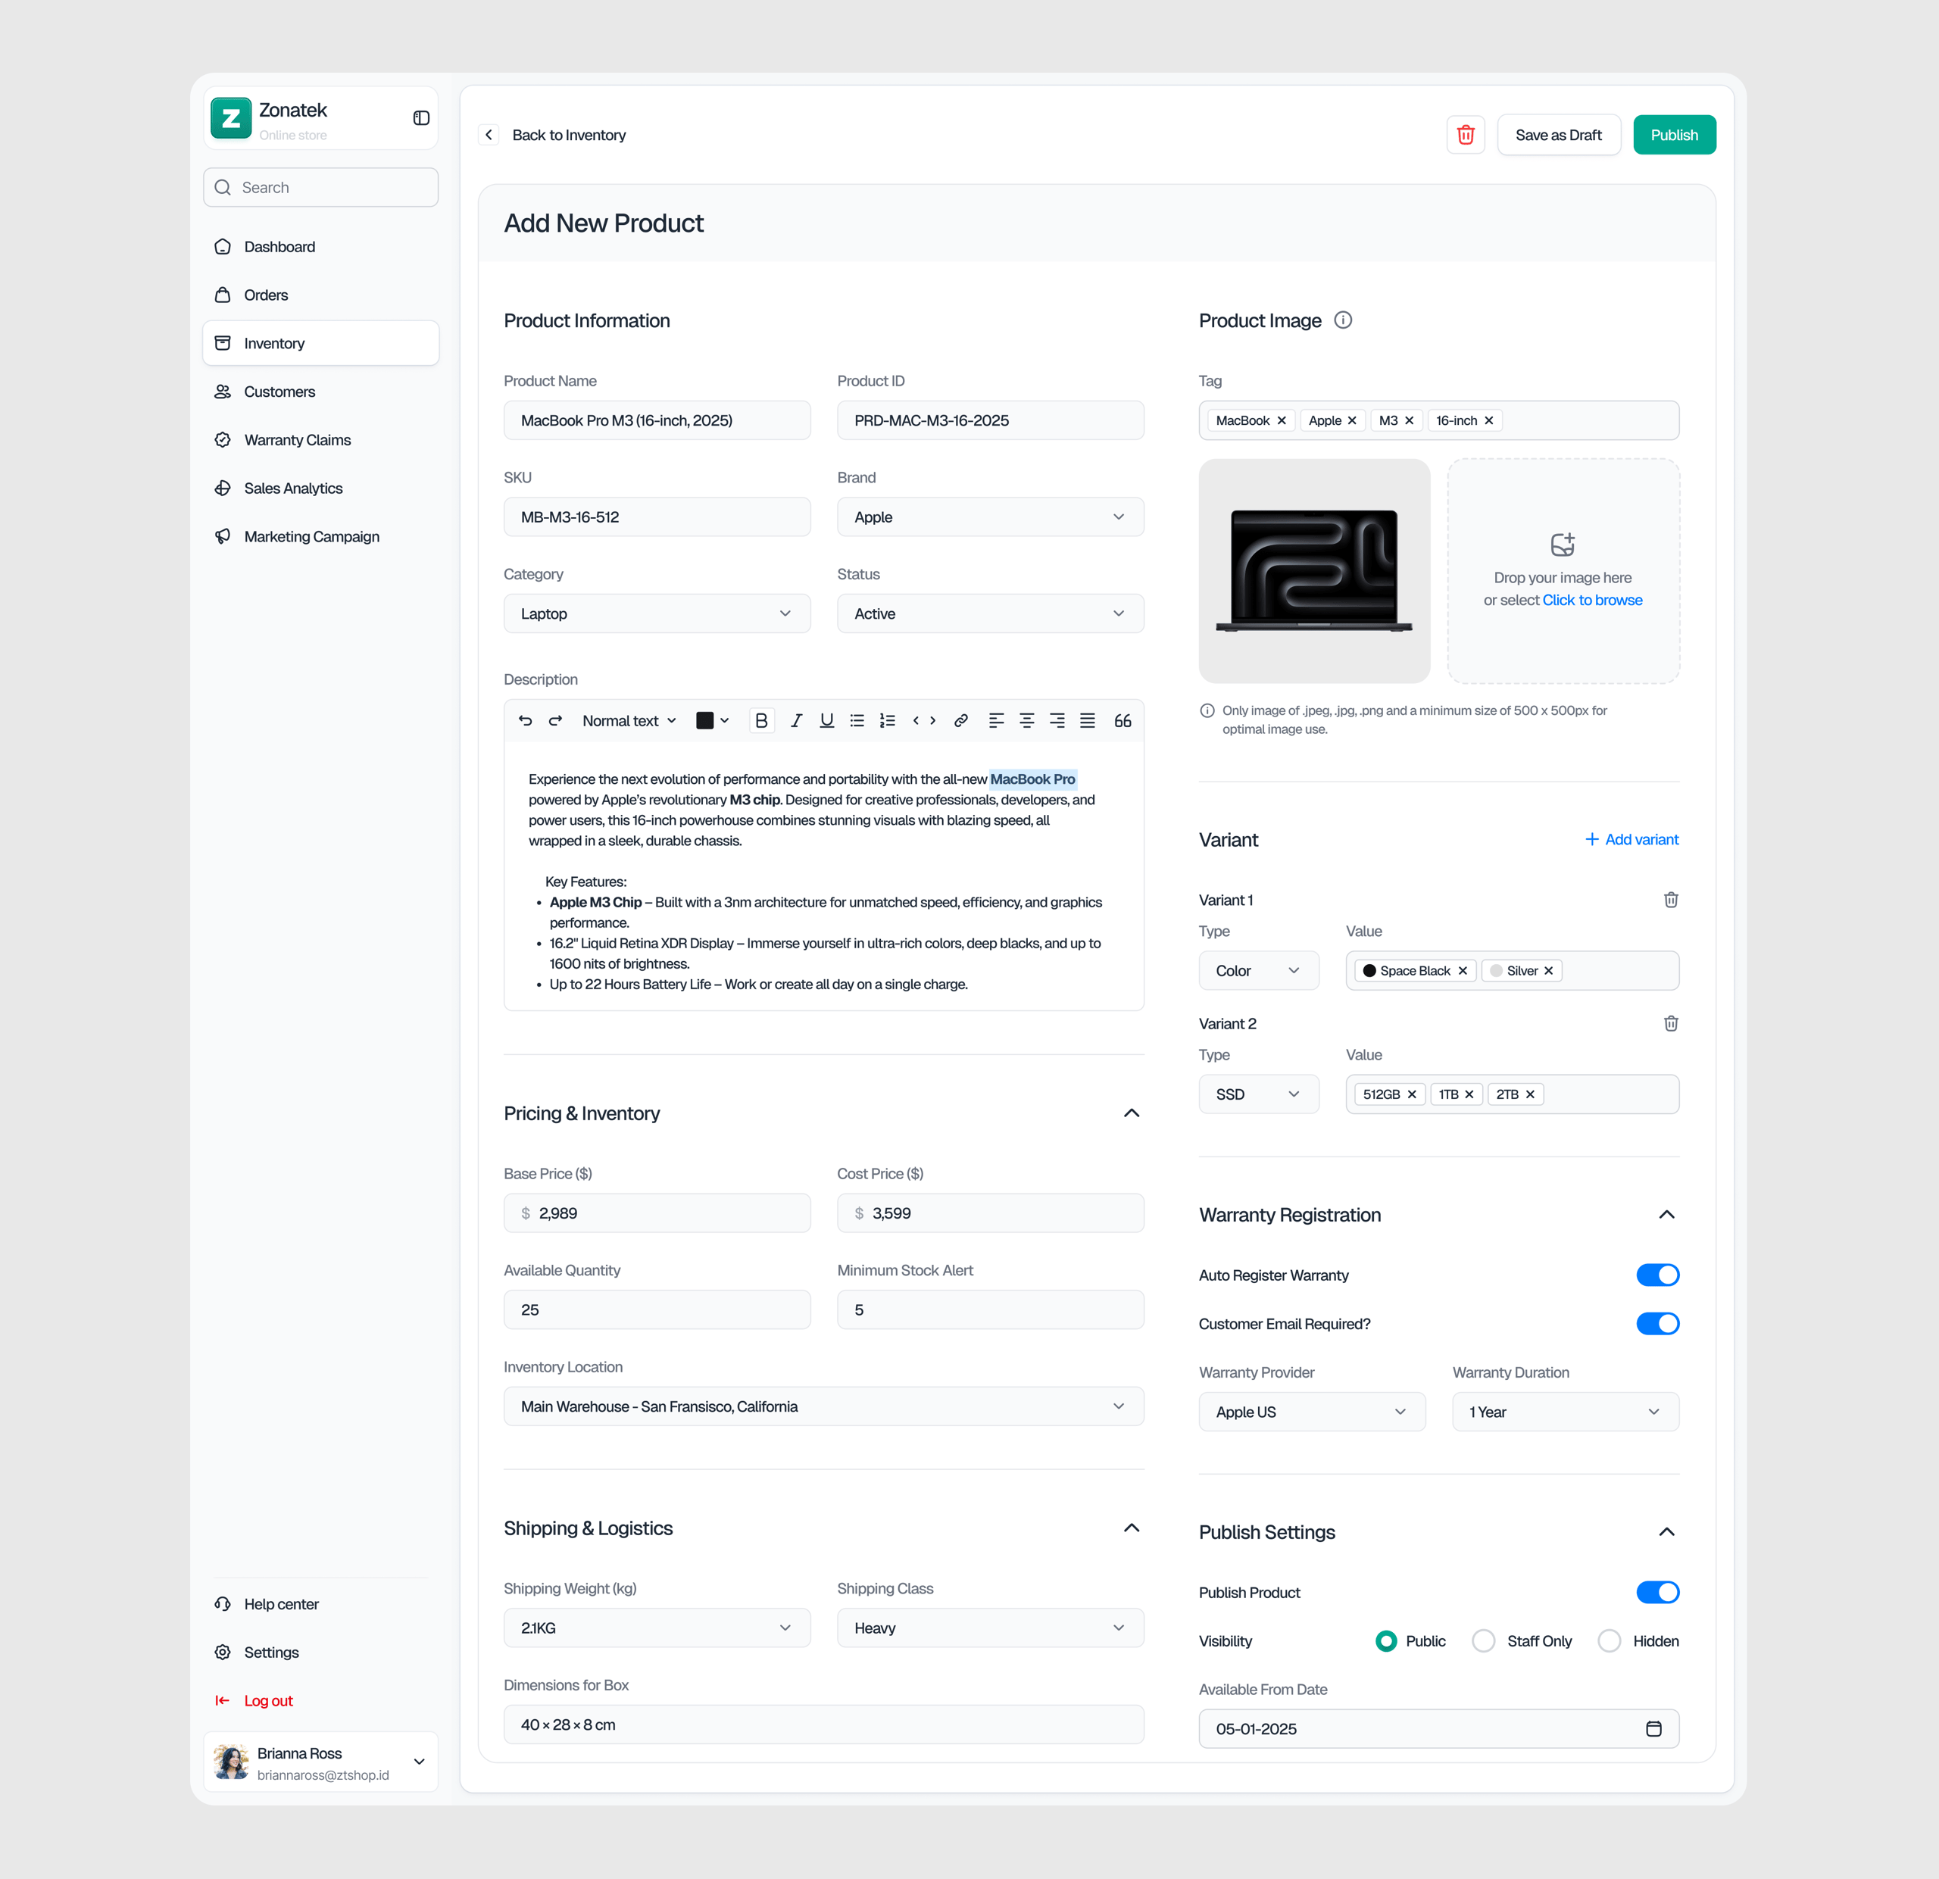Go to Orders in the sidebar
Screen dimensions: 1939x1879
tap(320, 295)
